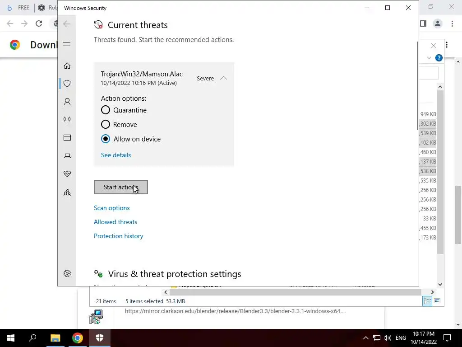Switch File Explorer to large icons view

click(x=437, y=301)
